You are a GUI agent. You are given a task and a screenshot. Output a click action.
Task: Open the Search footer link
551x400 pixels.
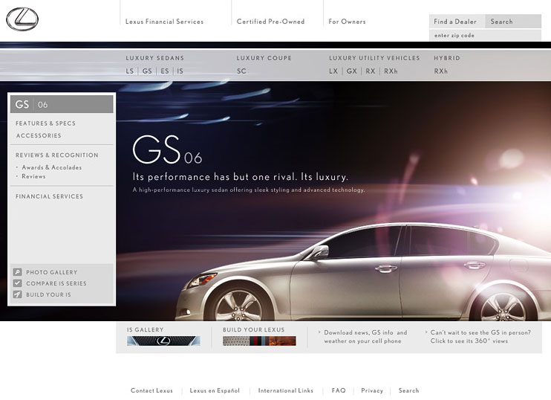[x=408, y=390]
